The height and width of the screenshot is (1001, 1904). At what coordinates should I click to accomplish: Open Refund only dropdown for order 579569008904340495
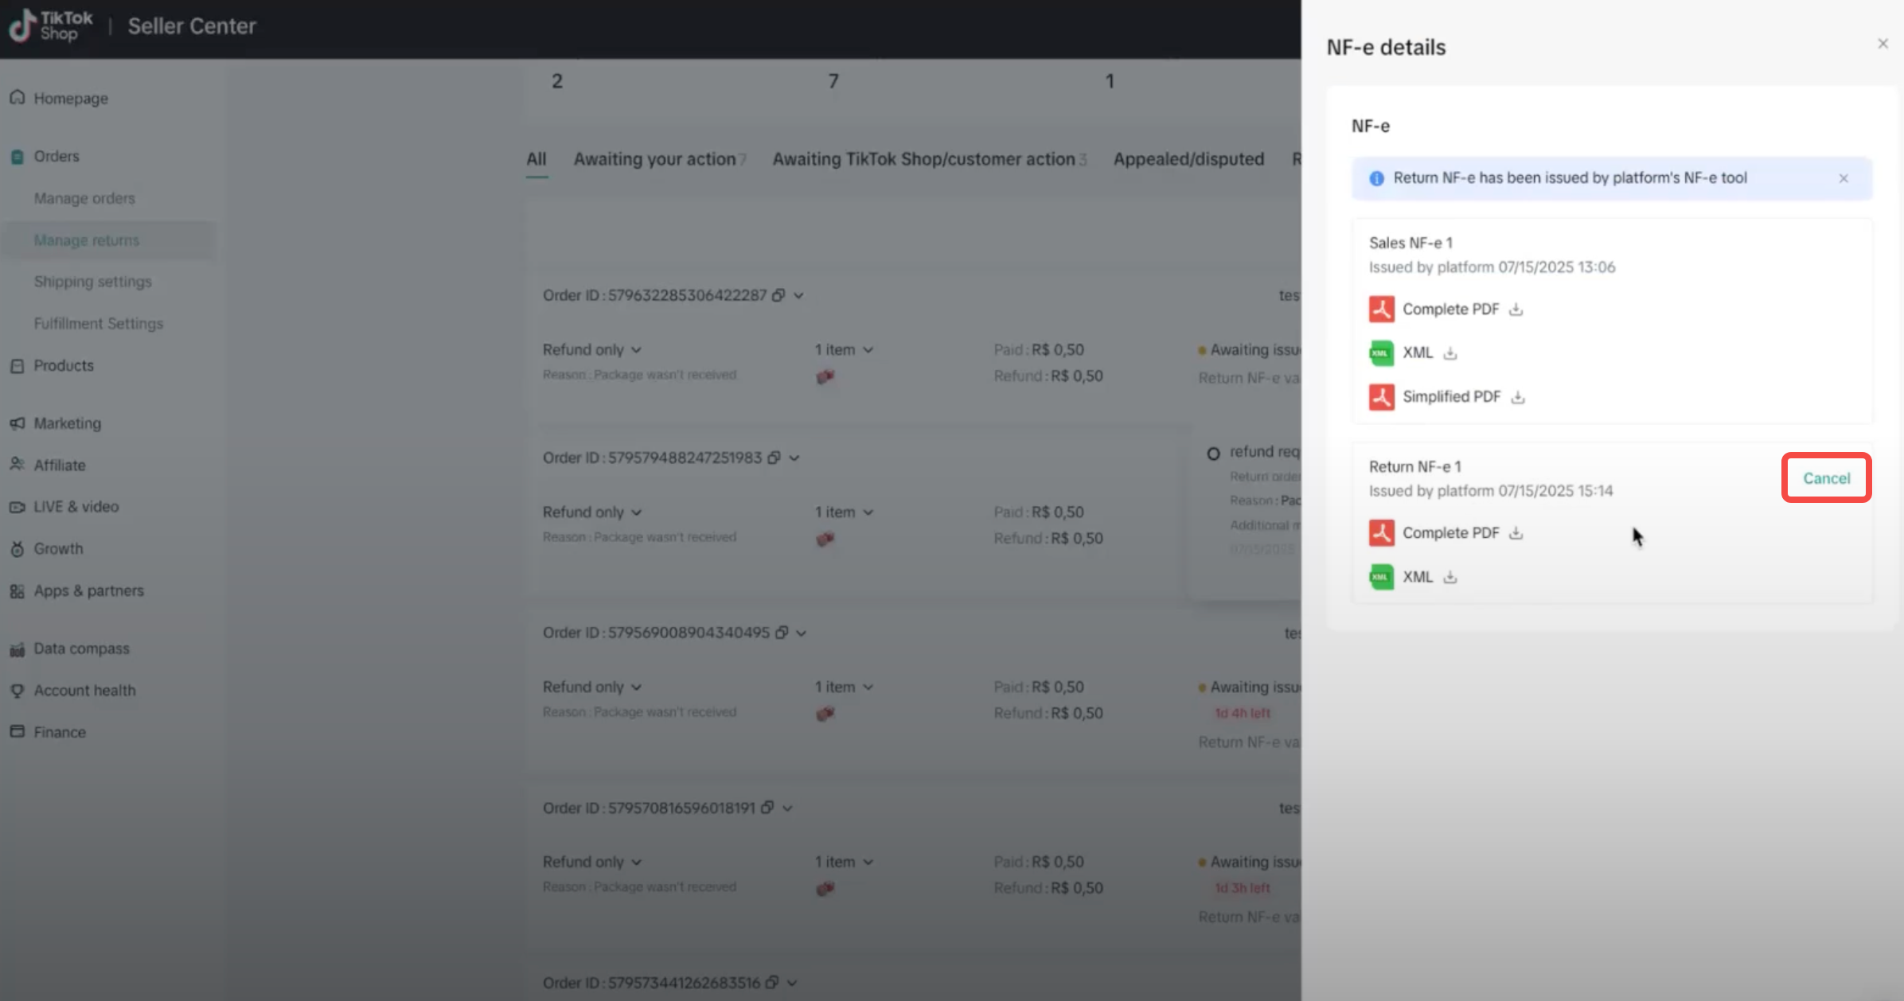(592, 687)
